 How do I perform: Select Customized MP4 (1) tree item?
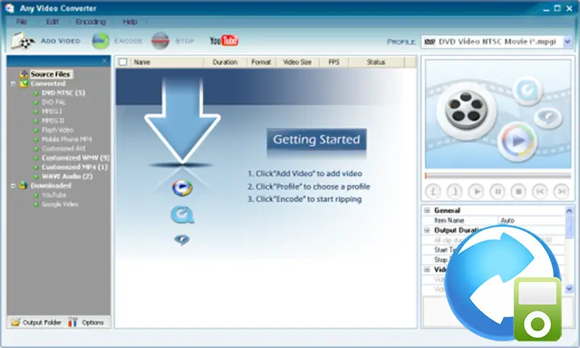click(75, 167)
